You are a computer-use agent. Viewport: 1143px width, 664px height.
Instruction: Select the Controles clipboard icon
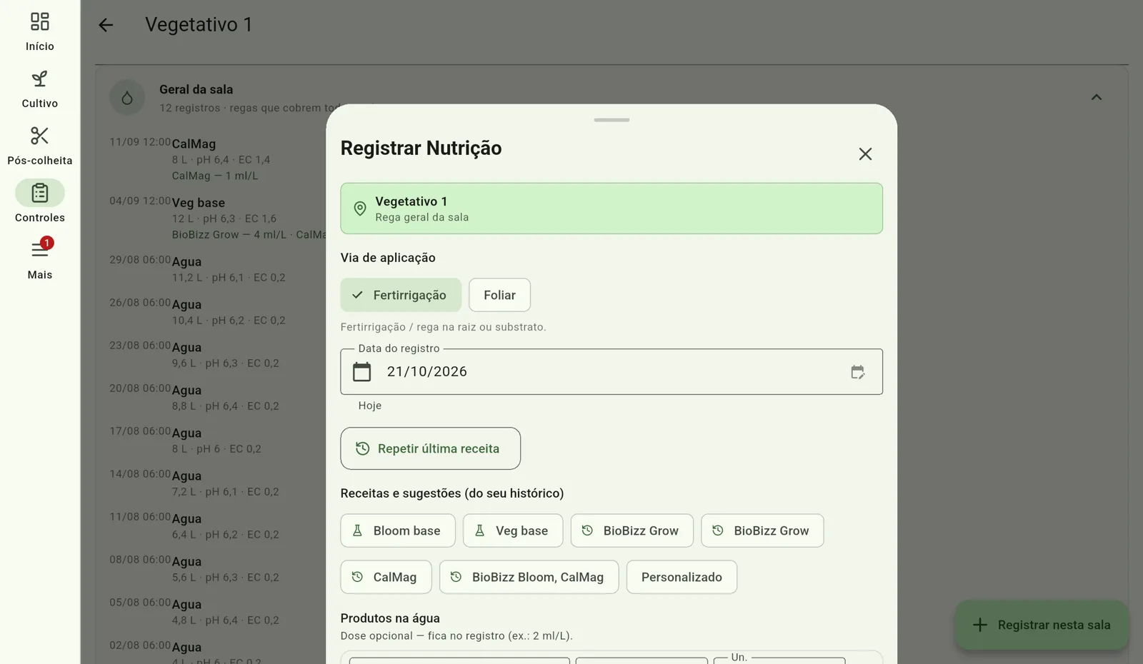tap(40, 193)
